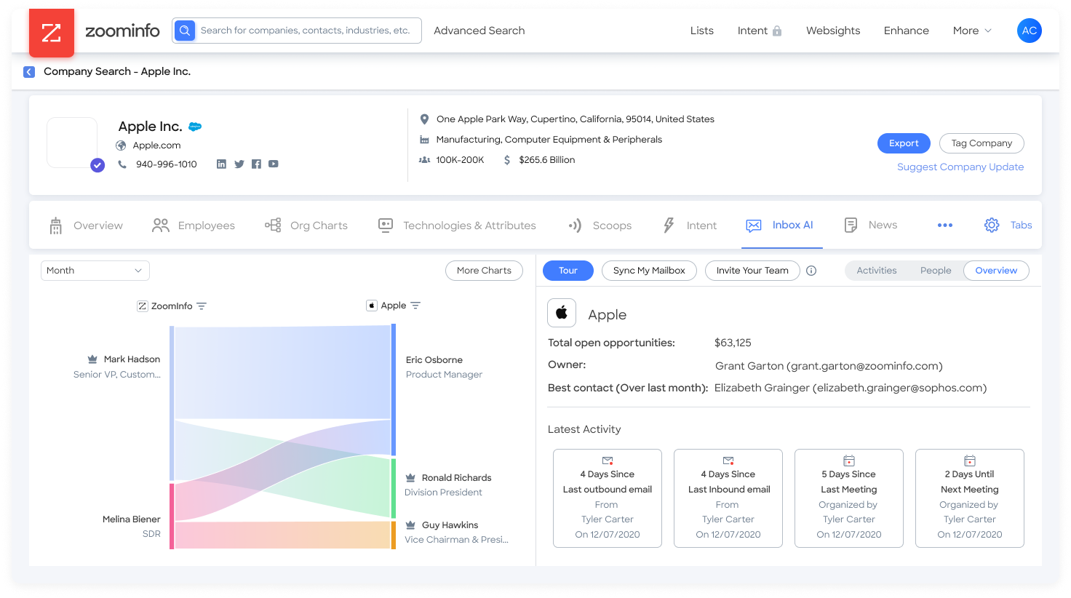Image resolution: width=1071 pixels, height=598 pixels.
Task: Click the location pin icon by the address
Action: (424, 119)
